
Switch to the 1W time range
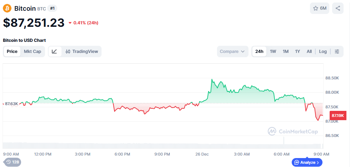click(x=273, y=51)
